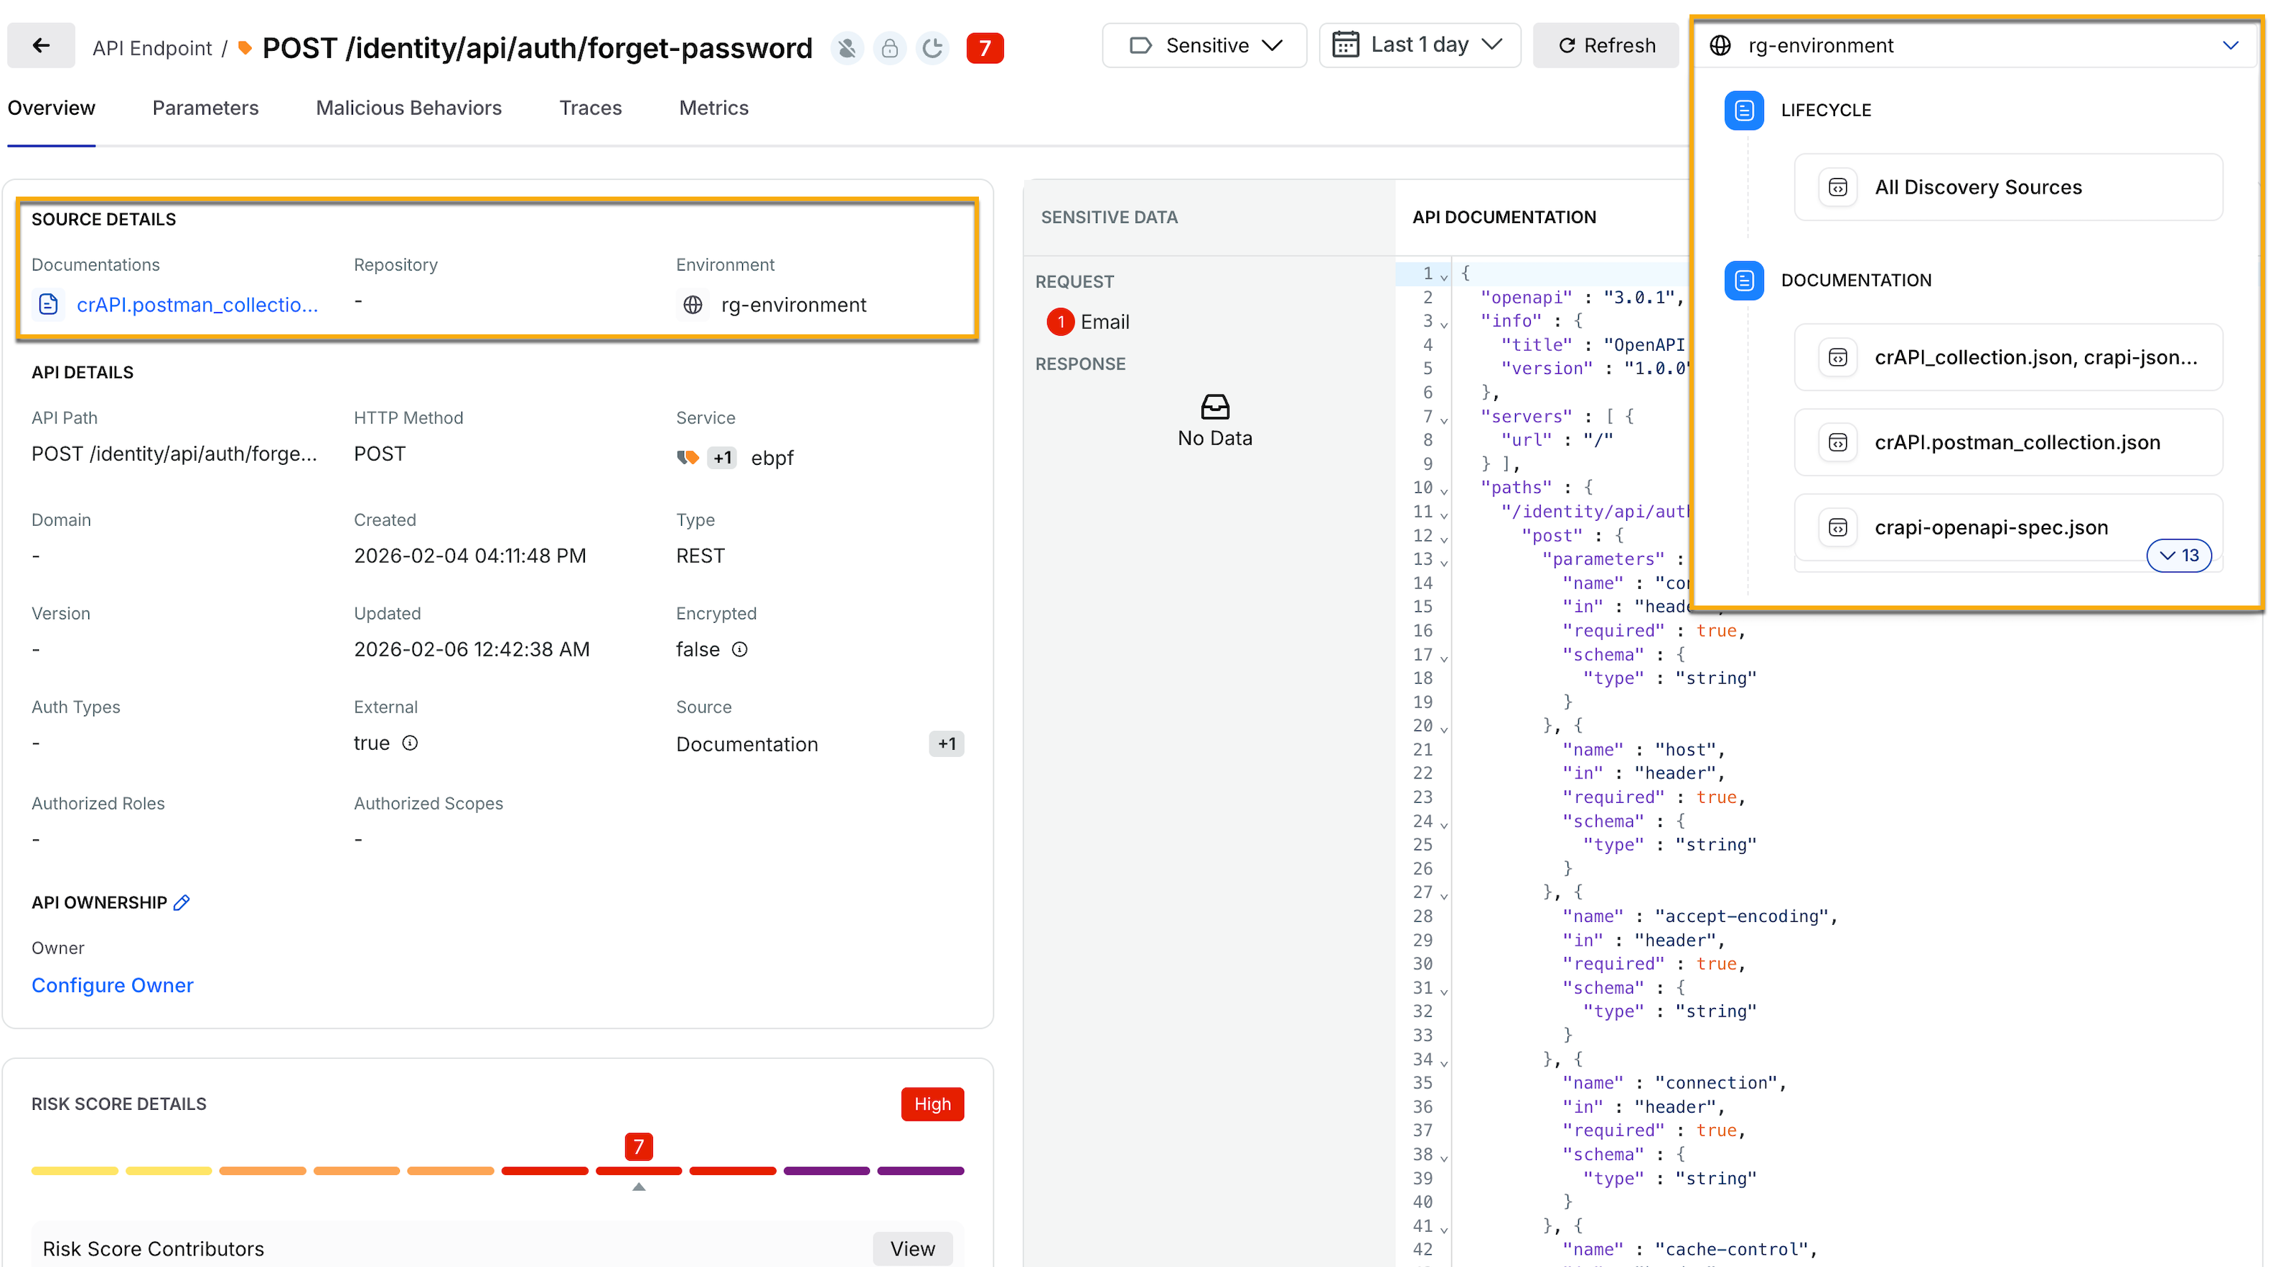Click the back arrow button
Image resolution: width=2278 pixels, height=1267 pixels.
[x=41, y=45]
